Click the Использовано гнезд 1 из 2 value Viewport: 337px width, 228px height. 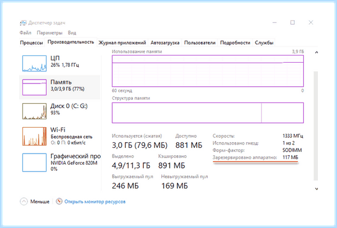(x=289, y=143)
